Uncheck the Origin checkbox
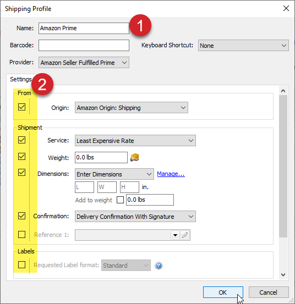Image resolution: width=295 pixels, height=304 pixels. [x=21, y=107]
